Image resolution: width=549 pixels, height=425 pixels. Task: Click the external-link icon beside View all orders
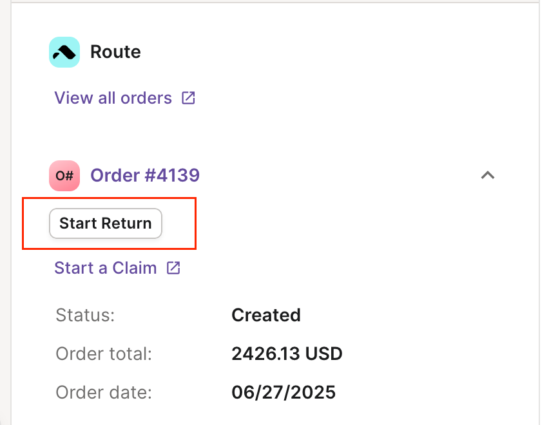click(x=188, y=98)
